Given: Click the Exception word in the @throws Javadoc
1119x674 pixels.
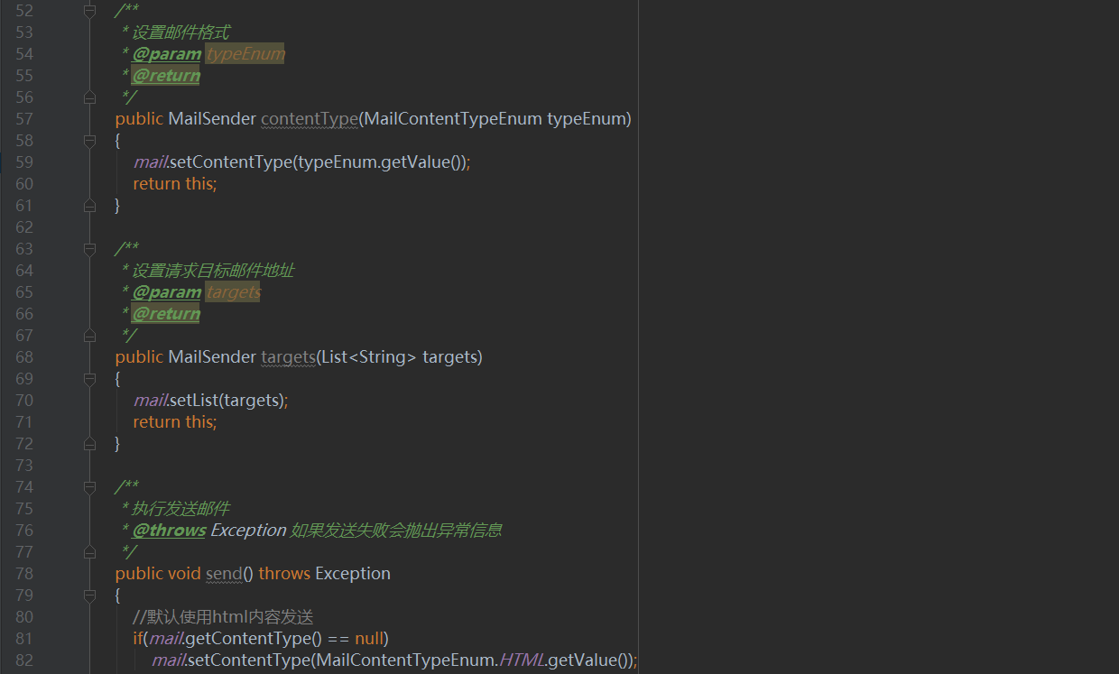Looking at the screenshot, I should (248, 531).
